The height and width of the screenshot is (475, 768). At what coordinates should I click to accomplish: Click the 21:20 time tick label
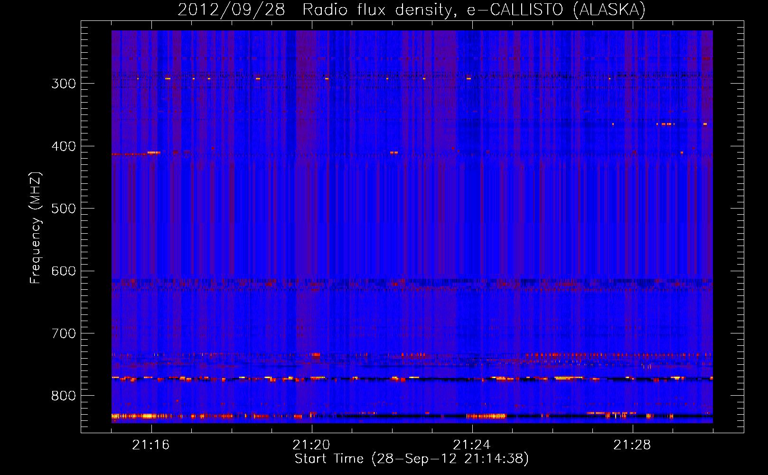pos(311,445)
